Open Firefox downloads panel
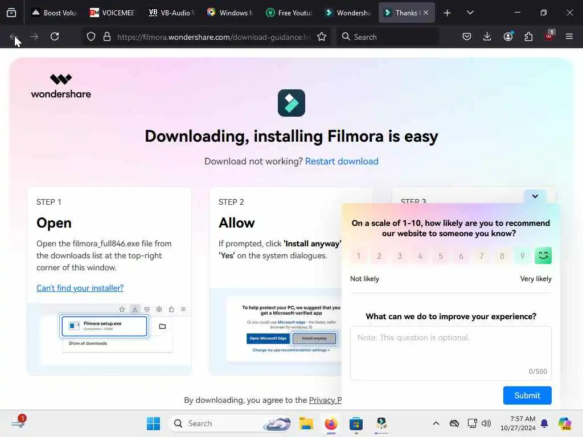 (x=487, y=36)
